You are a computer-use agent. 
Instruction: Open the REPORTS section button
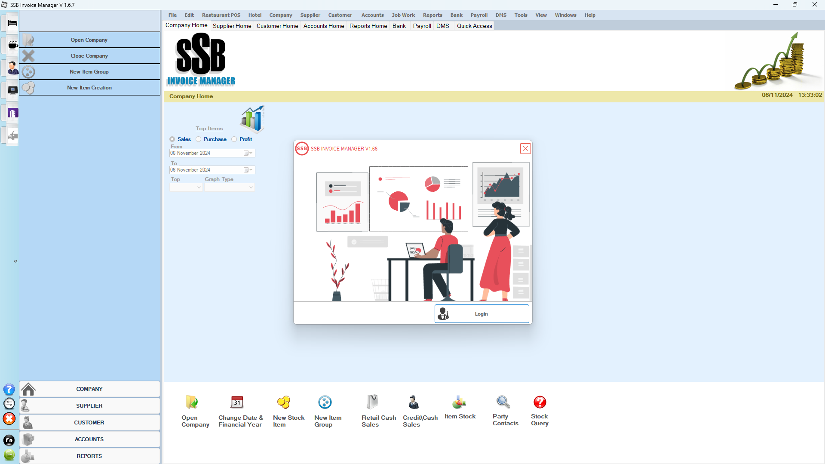[x=89, y=456]
